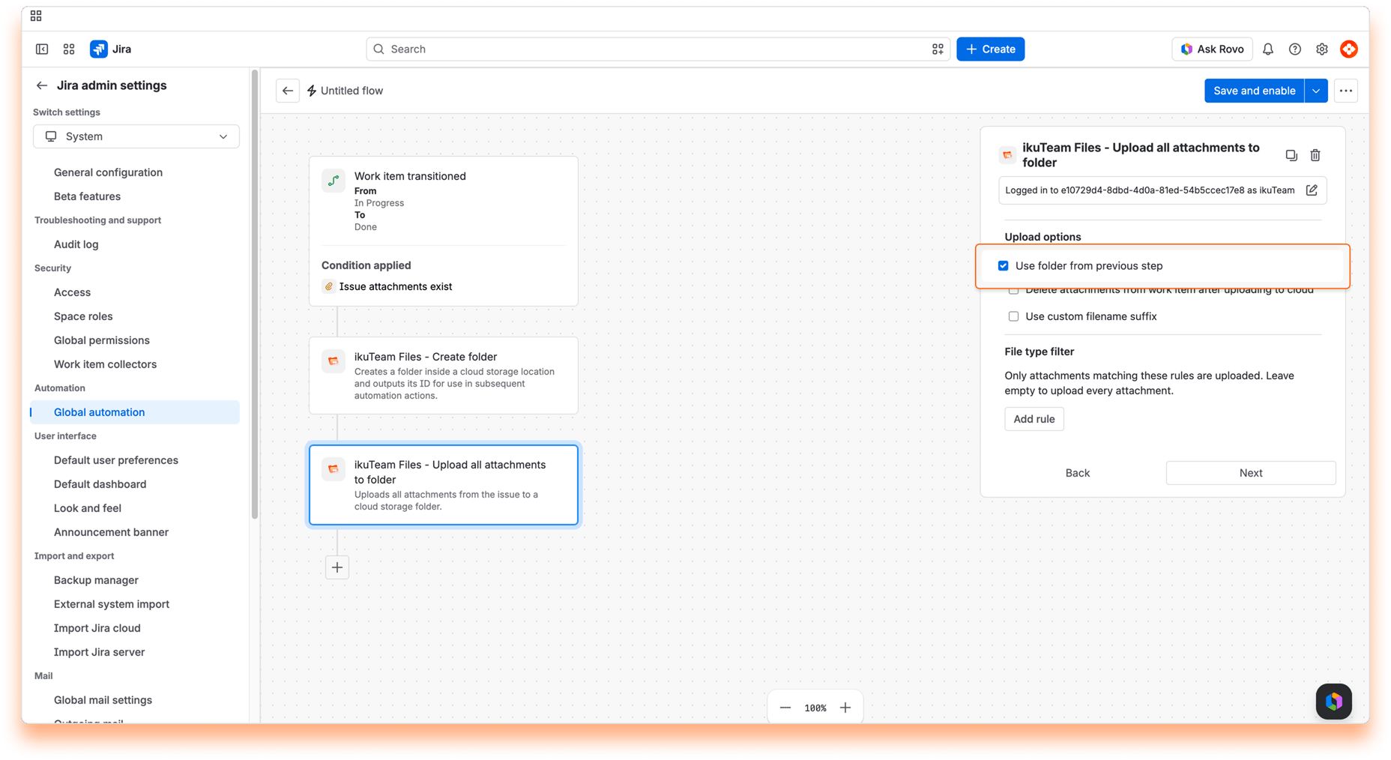Screen dimensions: 1391x760
Task: Open Global mail settings
Action: pyautogui.click(x=103, y=700)
